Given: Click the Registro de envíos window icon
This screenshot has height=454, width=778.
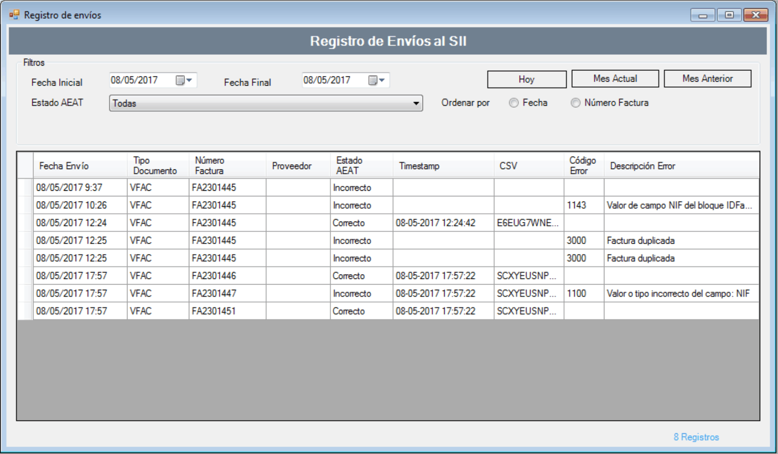Looking at the screenshot, I should [x=14, y=15].
